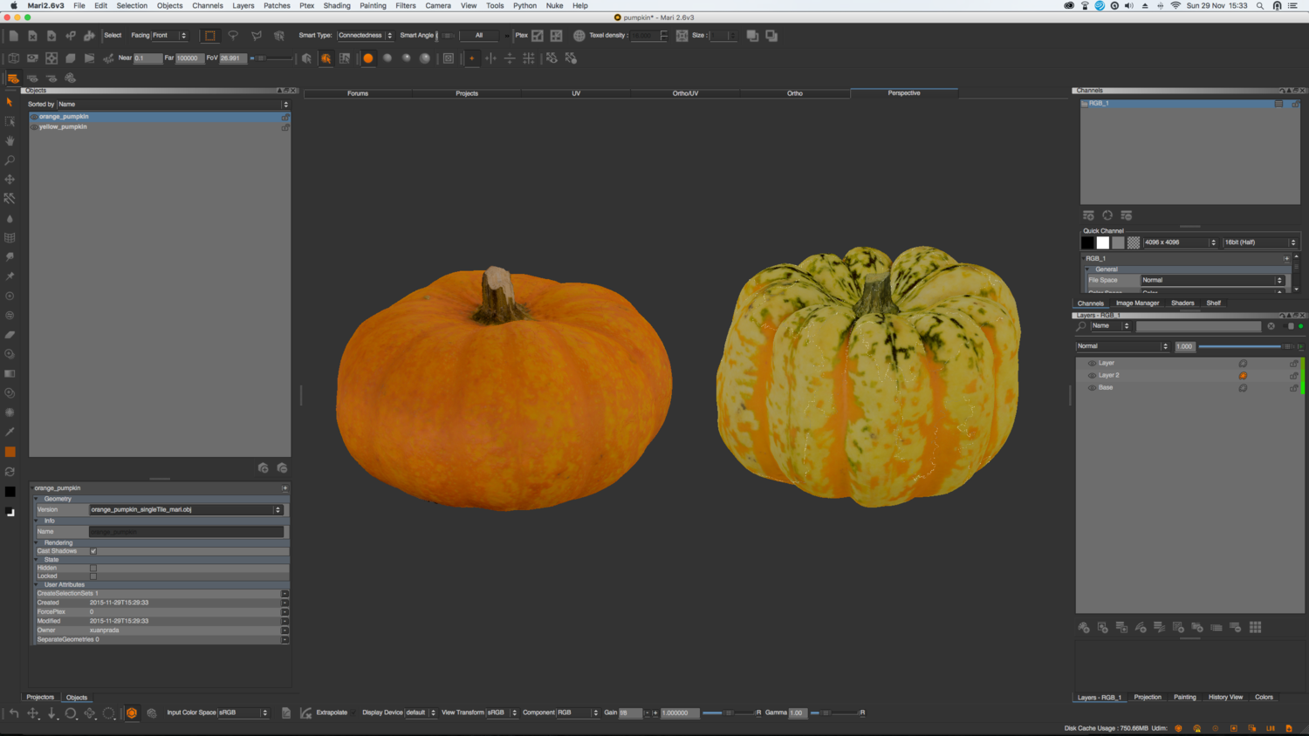Collapse the Geometry section
This screenshot has height=736, width=1309.
pos(37,499)
